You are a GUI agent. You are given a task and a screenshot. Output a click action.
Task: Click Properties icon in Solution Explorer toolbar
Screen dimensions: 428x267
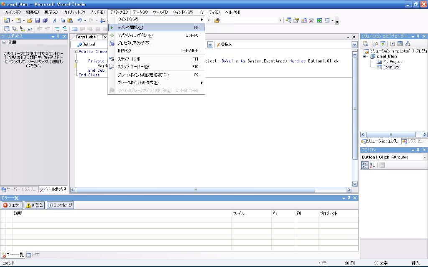pyautogui.click(x=365, y=43)
